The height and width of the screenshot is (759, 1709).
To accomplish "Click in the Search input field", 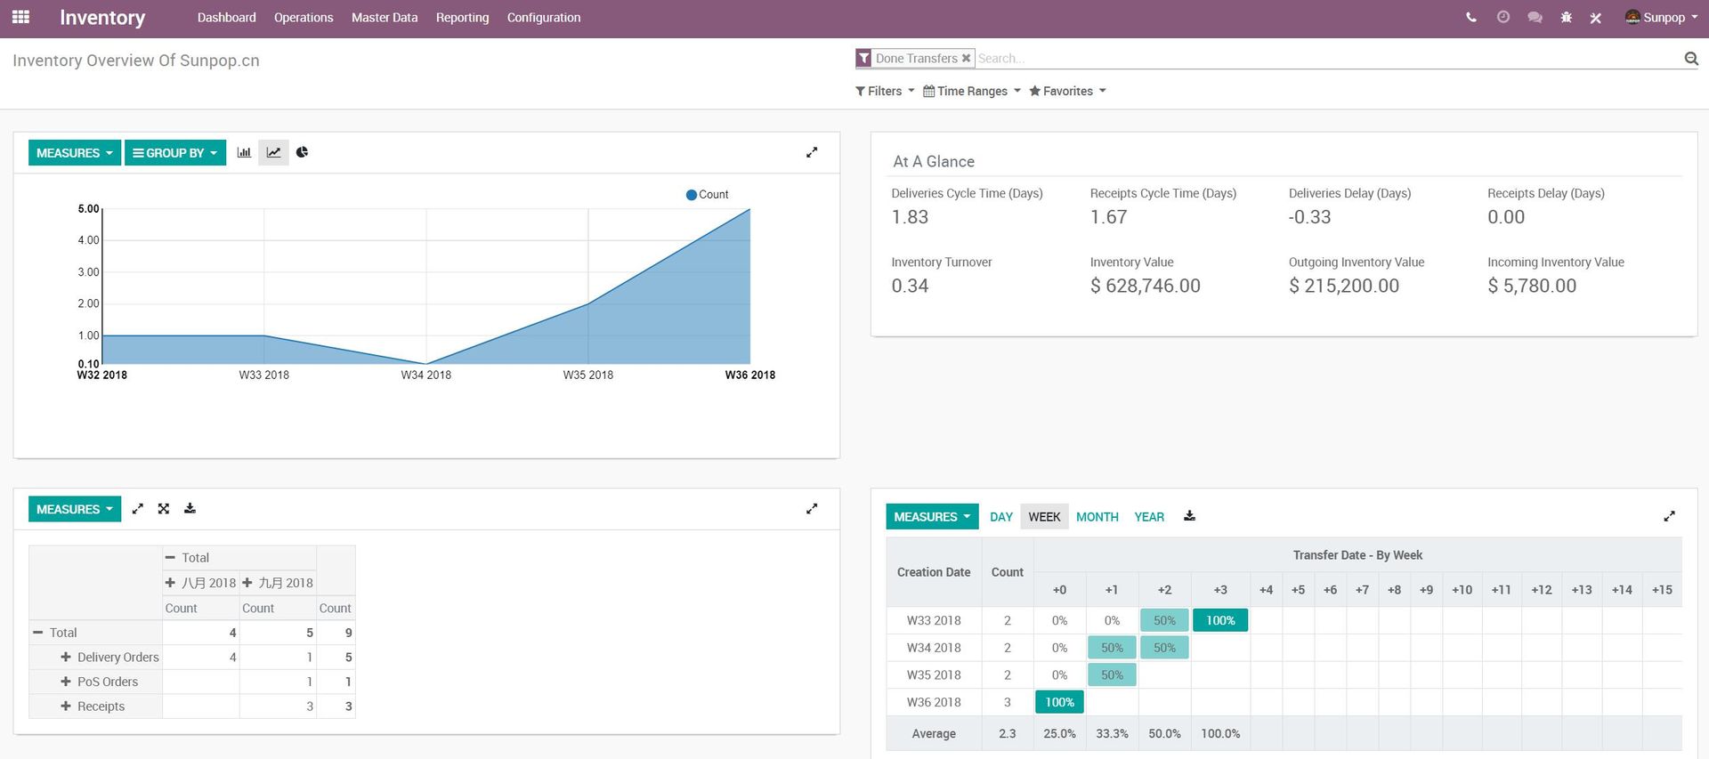I will coord(1326,58).
